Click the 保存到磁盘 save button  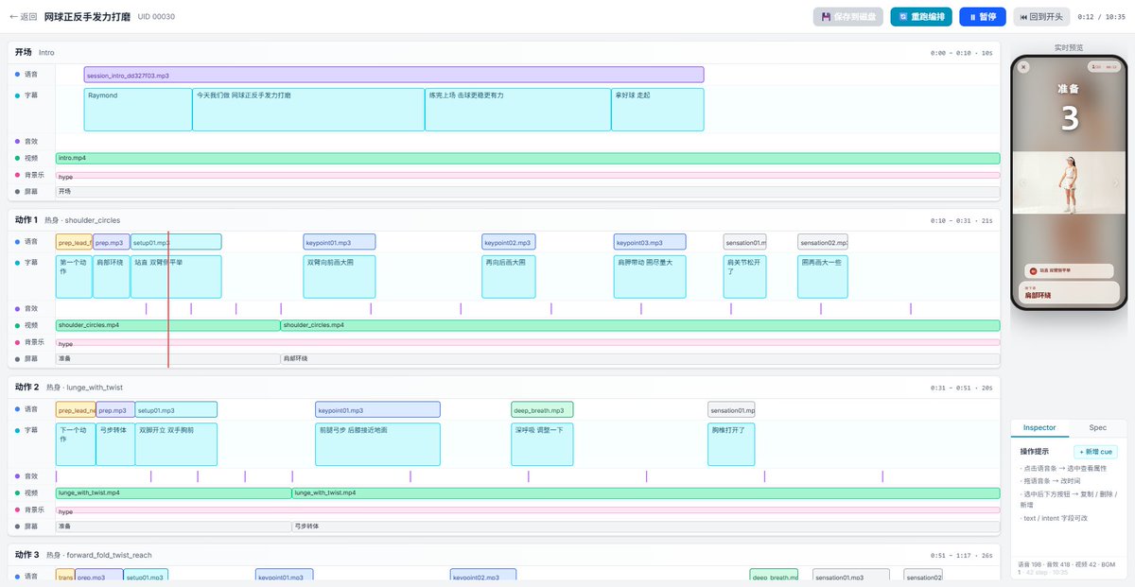coord(848,17)
